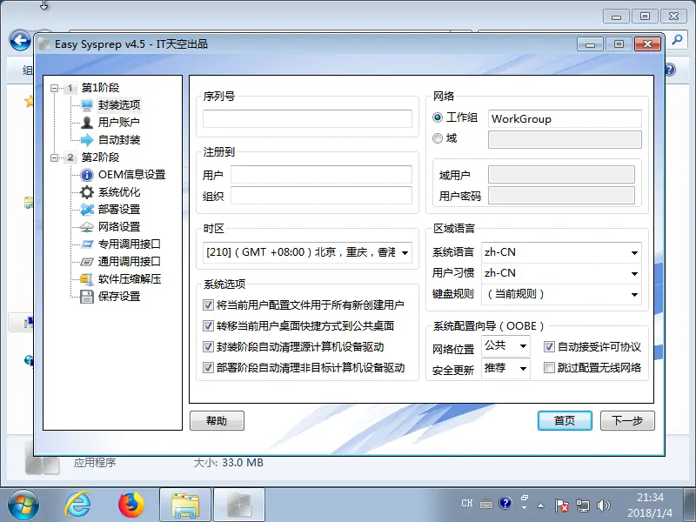This screenshot has height=522, width=696.
Task: Toggle 封装阶段自动清理源计算机设备驱动 checkbox
Action: 208,346
